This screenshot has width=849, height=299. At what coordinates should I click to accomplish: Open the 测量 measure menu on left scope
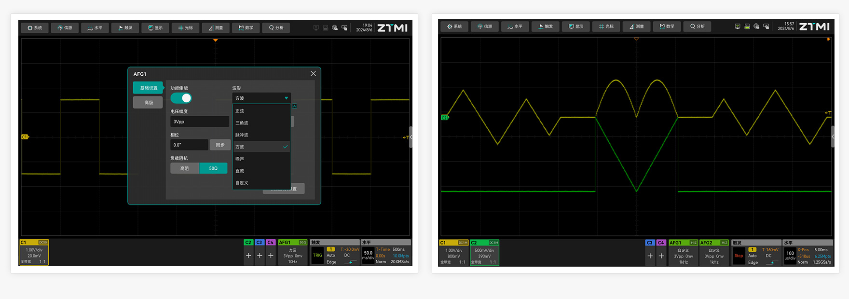(216, 28)
